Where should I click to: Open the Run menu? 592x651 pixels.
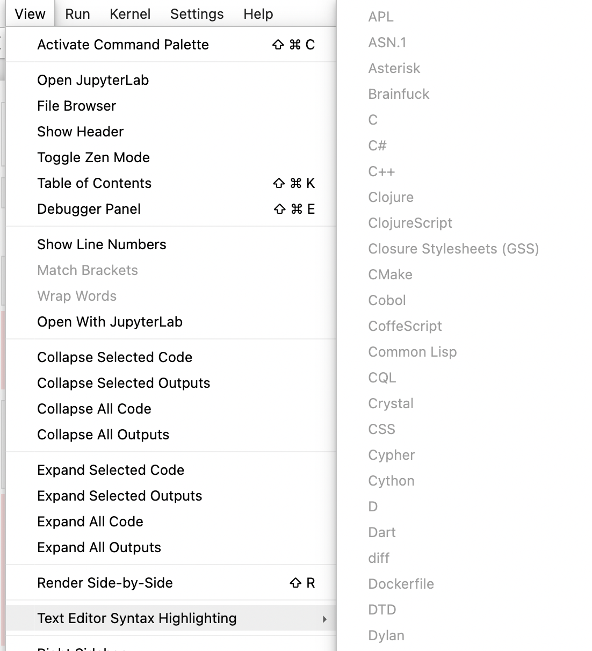pos(77,14)
